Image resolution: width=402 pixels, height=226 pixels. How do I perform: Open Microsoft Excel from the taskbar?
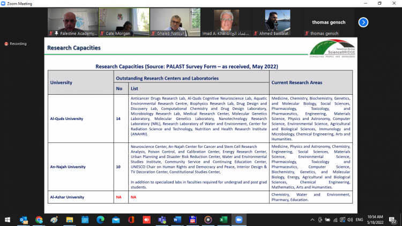pos(224,220)
